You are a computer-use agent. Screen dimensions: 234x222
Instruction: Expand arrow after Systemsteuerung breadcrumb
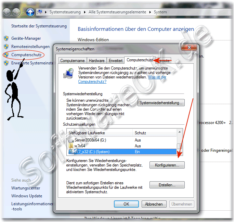coord(84,12)
